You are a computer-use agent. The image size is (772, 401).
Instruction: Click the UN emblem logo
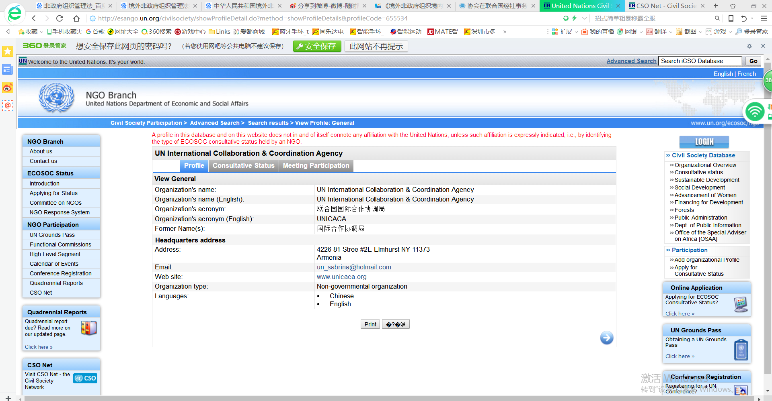point(56,98)
